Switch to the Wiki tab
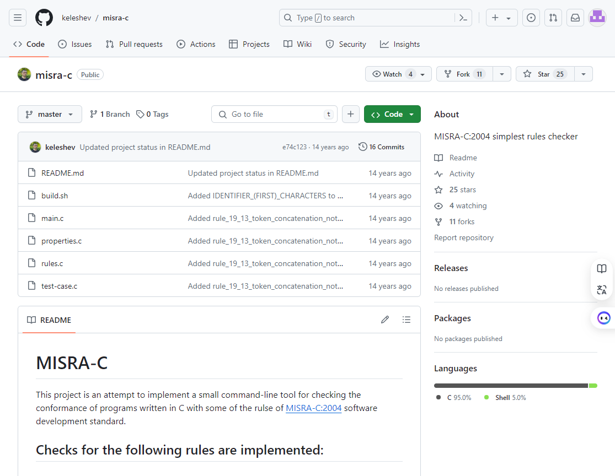The width and height of the screenshot is (615, 476). [298, 44]
